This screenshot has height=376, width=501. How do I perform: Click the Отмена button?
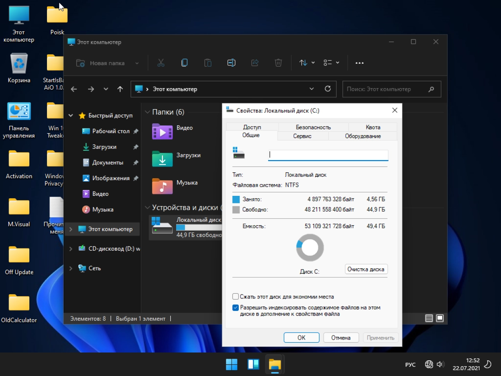tap(341, 338)
